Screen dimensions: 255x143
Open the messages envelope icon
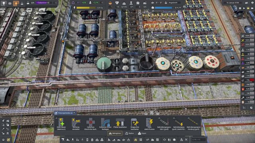(10, 3)
